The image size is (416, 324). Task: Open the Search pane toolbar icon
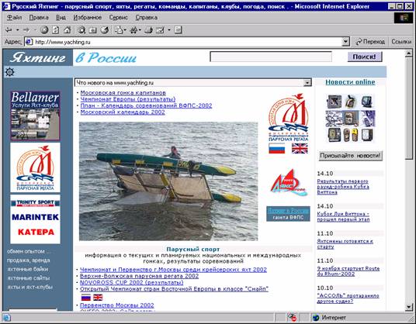point(81,30)
